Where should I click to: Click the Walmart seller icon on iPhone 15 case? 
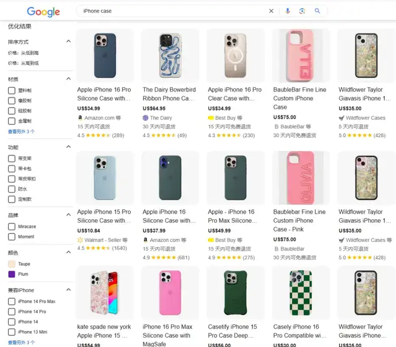pos(80,240)
